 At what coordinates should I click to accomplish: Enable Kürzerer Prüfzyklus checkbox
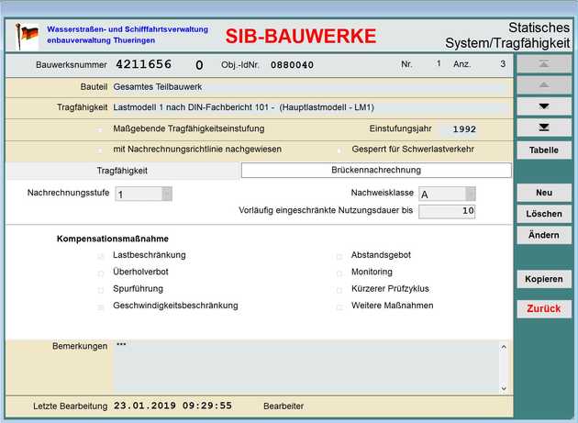[339, 290]
